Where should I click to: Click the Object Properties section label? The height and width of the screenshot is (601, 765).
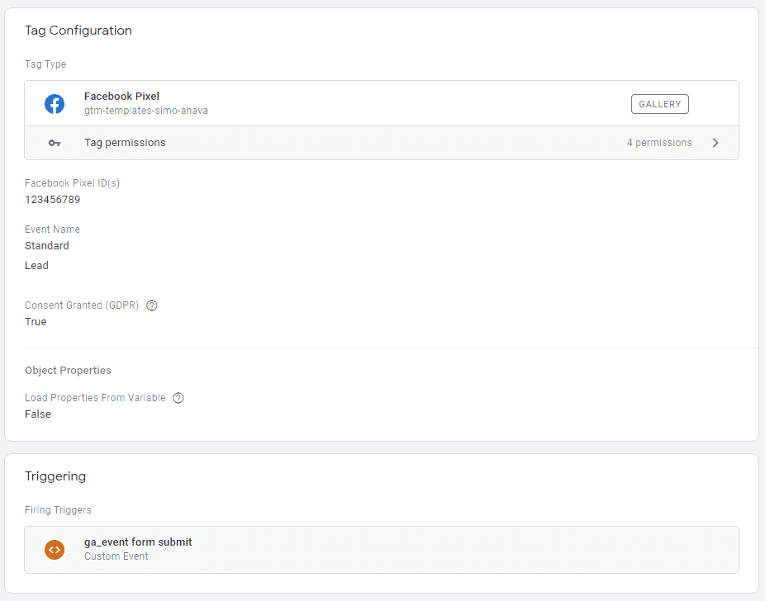(68, 371)
